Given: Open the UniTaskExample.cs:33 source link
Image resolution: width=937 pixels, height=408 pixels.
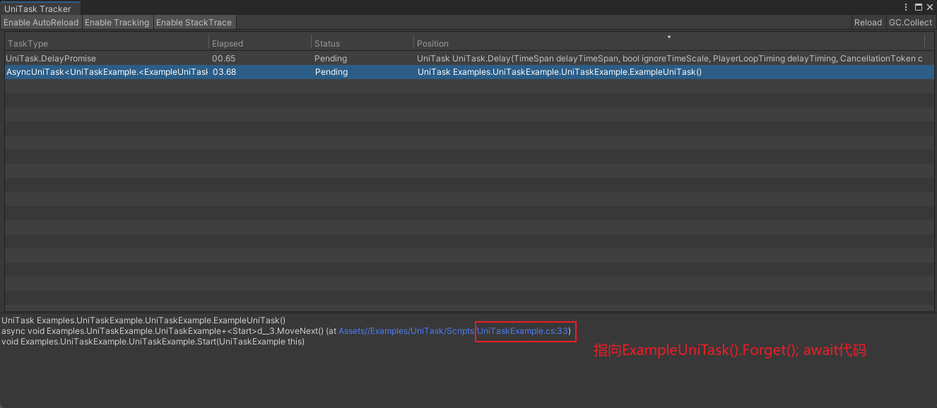Looking at the screenshot, I should [x=523, y=331].
